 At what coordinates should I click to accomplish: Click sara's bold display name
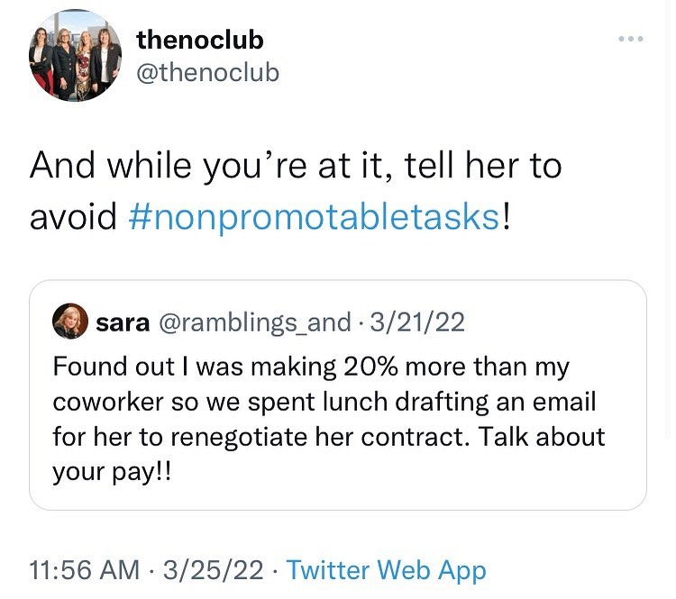(x=123, y=322)
